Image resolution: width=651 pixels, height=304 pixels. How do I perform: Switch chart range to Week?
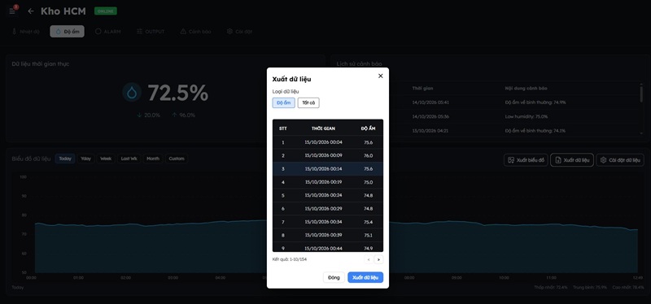point(106,159)
